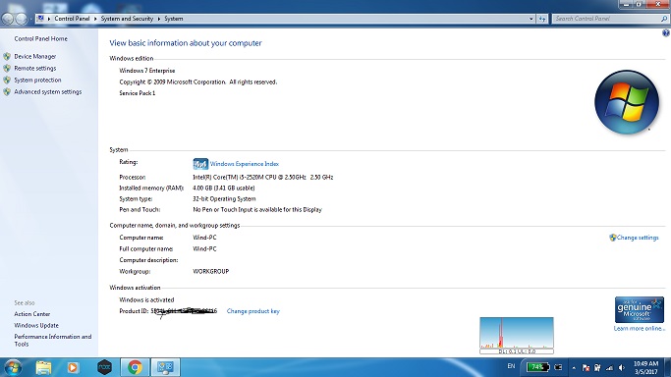Click the genuine Microsoft software badge
Screen dimensions: 671x377
pyautogui.click(x=639, y=309)
